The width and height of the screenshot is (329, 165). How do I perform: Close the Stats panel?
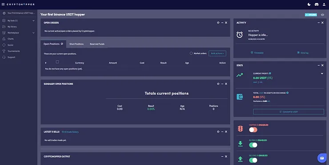[322, 65]
